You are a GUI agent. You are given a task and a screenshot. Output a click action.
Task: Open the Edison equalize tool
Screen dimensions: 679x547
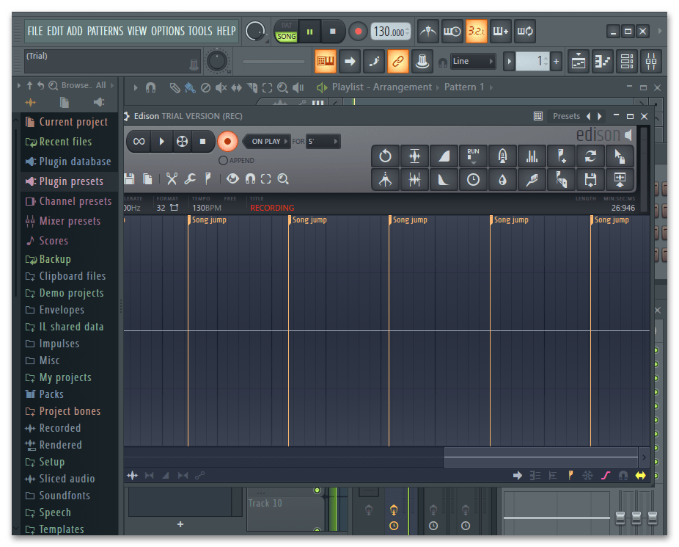[x=532, y=156]
